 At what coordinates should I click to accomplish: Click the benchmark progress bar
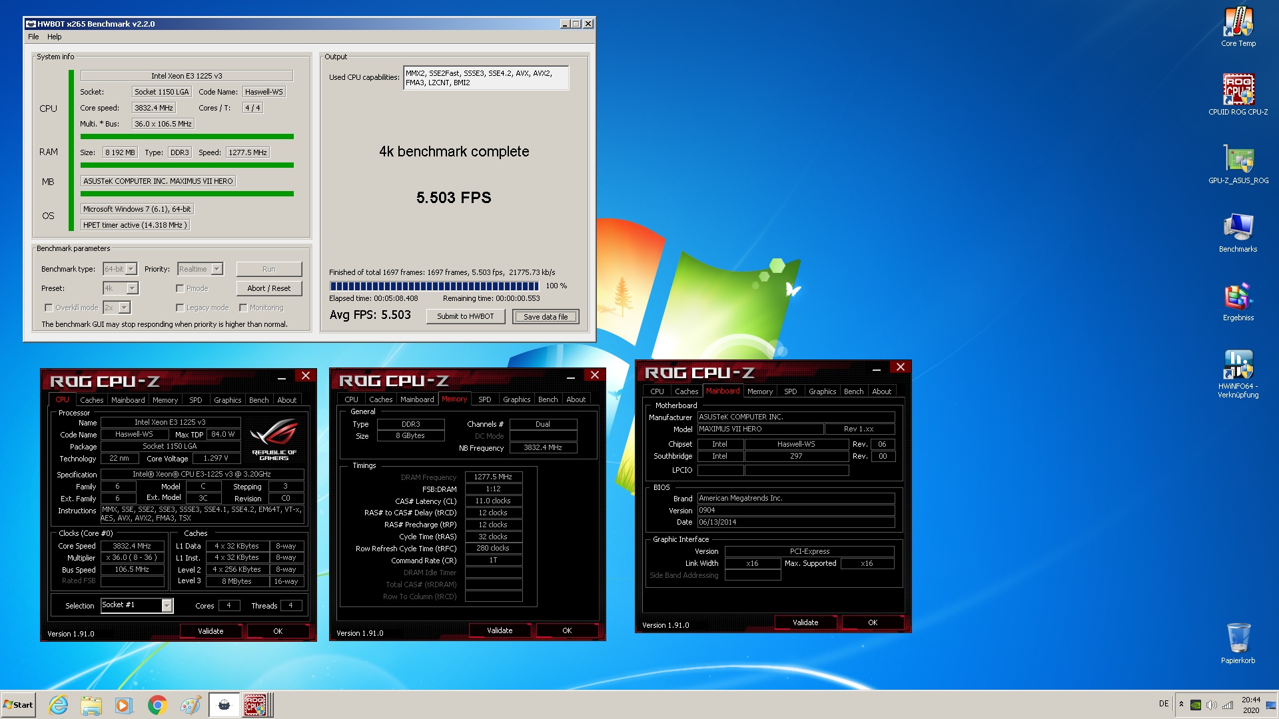coord(434,286)
